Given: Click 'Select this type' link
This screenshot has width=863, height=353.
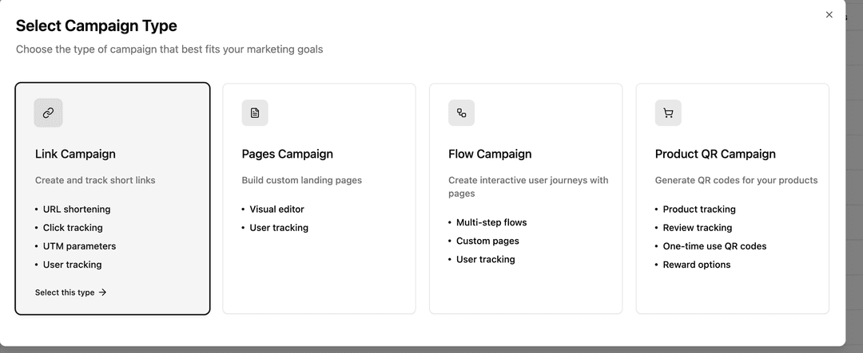Looking at the screenshot, I should [x=65, y=292].
